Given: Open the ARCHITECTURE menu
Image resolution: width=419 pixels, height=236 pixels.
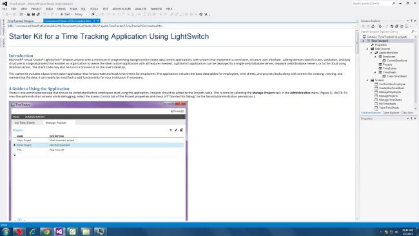Looking at the screenshot, I should (x=122, y=9).
